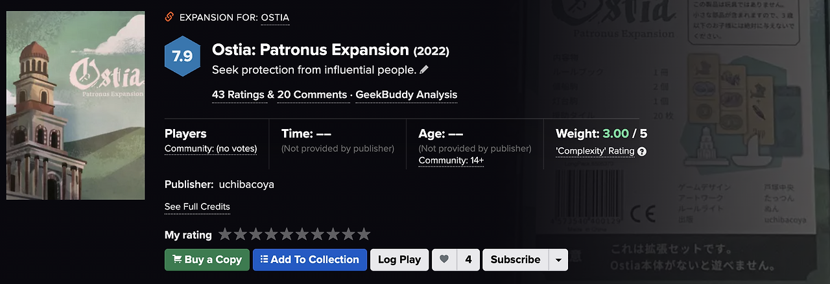The width and height of the screenshot is (830, 284).
Task: Open See Full Credits link
Action: click(x=197, y=206)
